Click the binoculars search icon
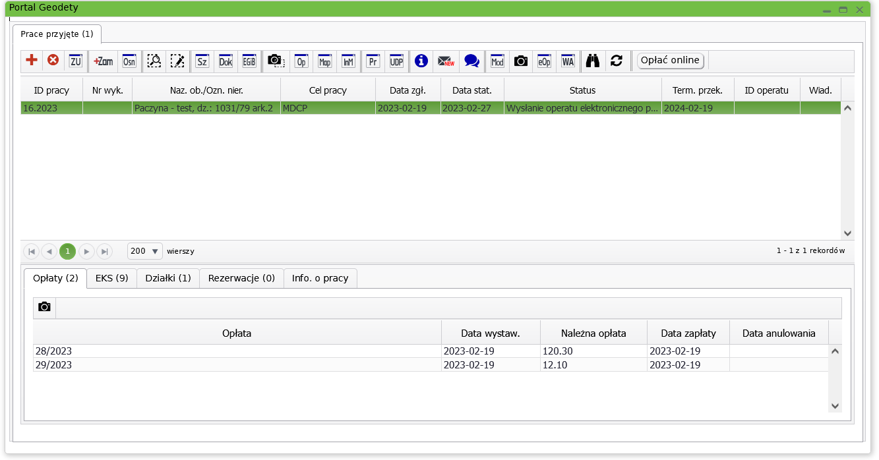Screen dimensions: 879x460 (593, 61)
